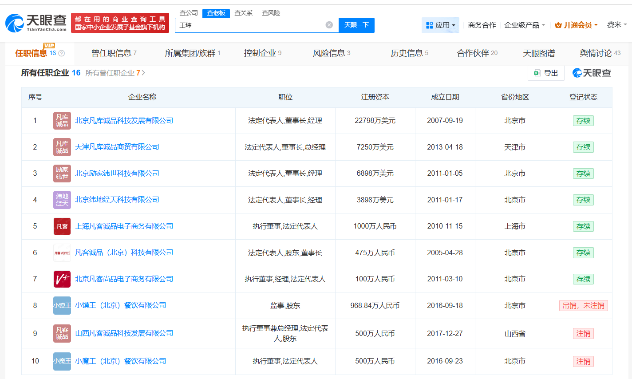Image resolution: width=632 pixels, height=379 pixels.
Task: Expand the 企业级产品 dropdown
Action: [525, 25]
